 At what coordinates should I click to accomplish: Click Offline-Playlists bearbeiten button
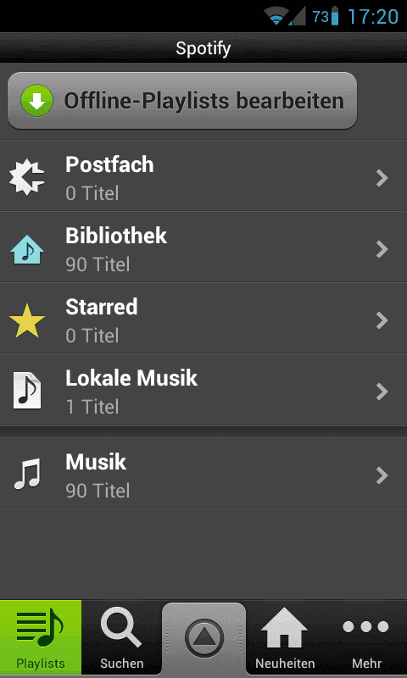click(182, 101)
